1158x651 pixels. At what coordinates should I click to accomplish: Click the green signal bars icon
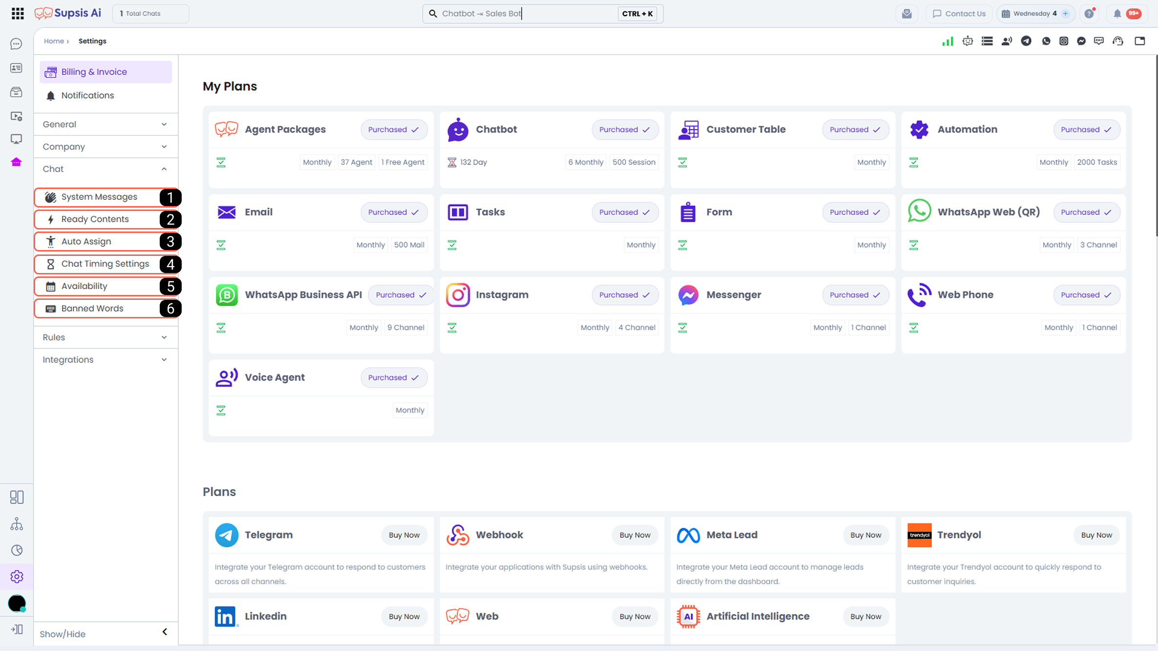pos(947,41)
